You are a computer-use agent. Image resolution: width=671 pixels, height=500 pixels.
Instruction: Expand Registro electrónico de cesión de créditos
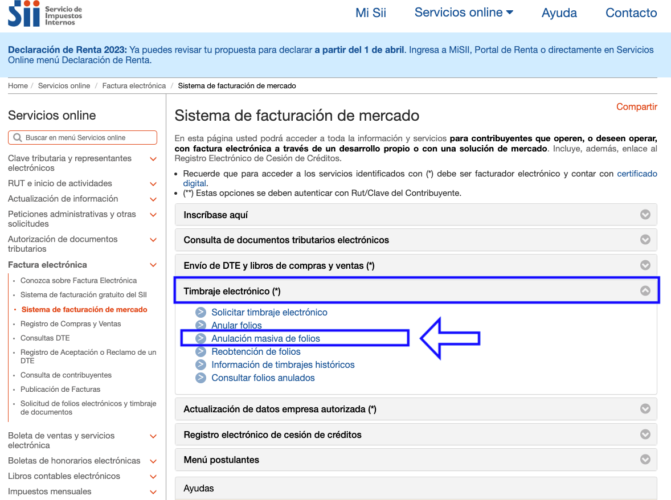tap(645, 434)
